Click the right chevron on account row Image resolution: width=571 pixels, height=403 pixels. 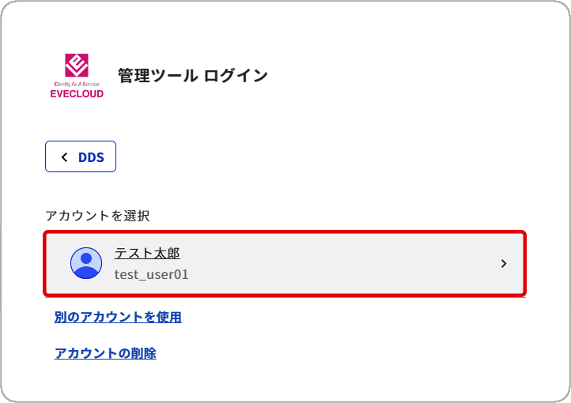click(504, 264)
